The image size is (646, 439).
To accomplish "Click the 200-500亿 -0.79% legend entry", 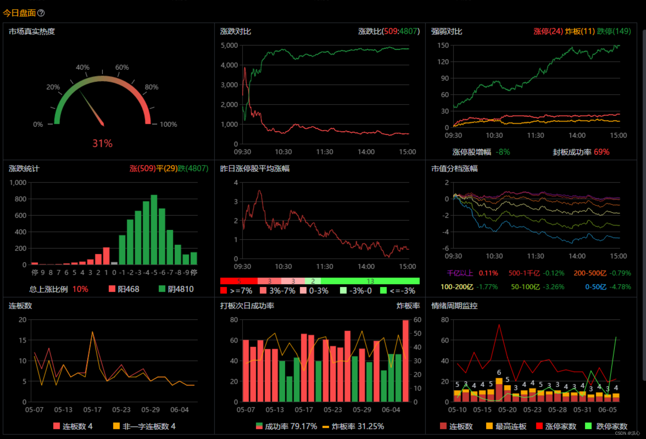I will point(602,273).
